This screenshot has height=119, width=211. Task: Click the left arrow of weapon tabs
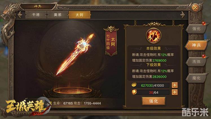pyautogui.click(x=20, y=15)
